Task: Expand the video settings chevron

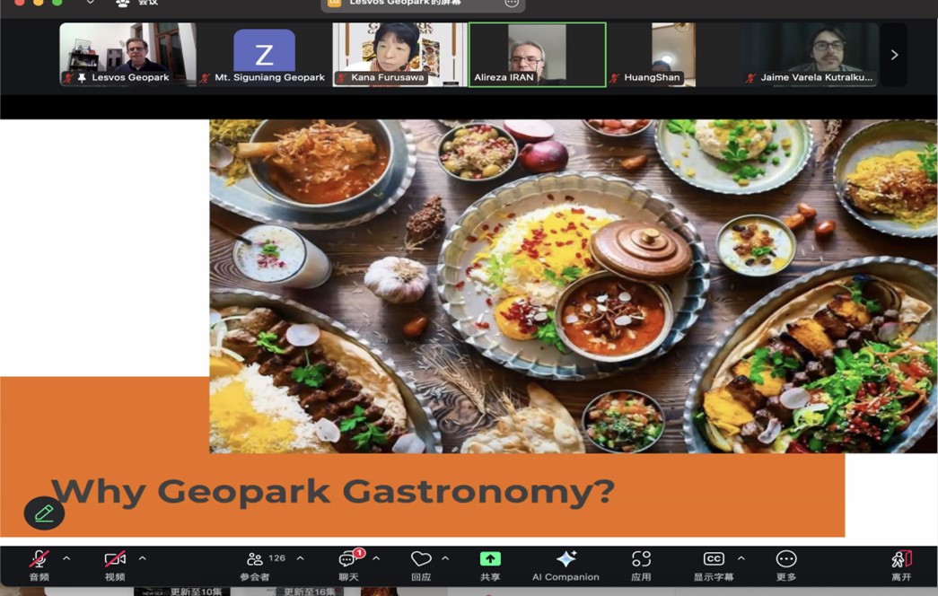Action: (x=142, y=558)
